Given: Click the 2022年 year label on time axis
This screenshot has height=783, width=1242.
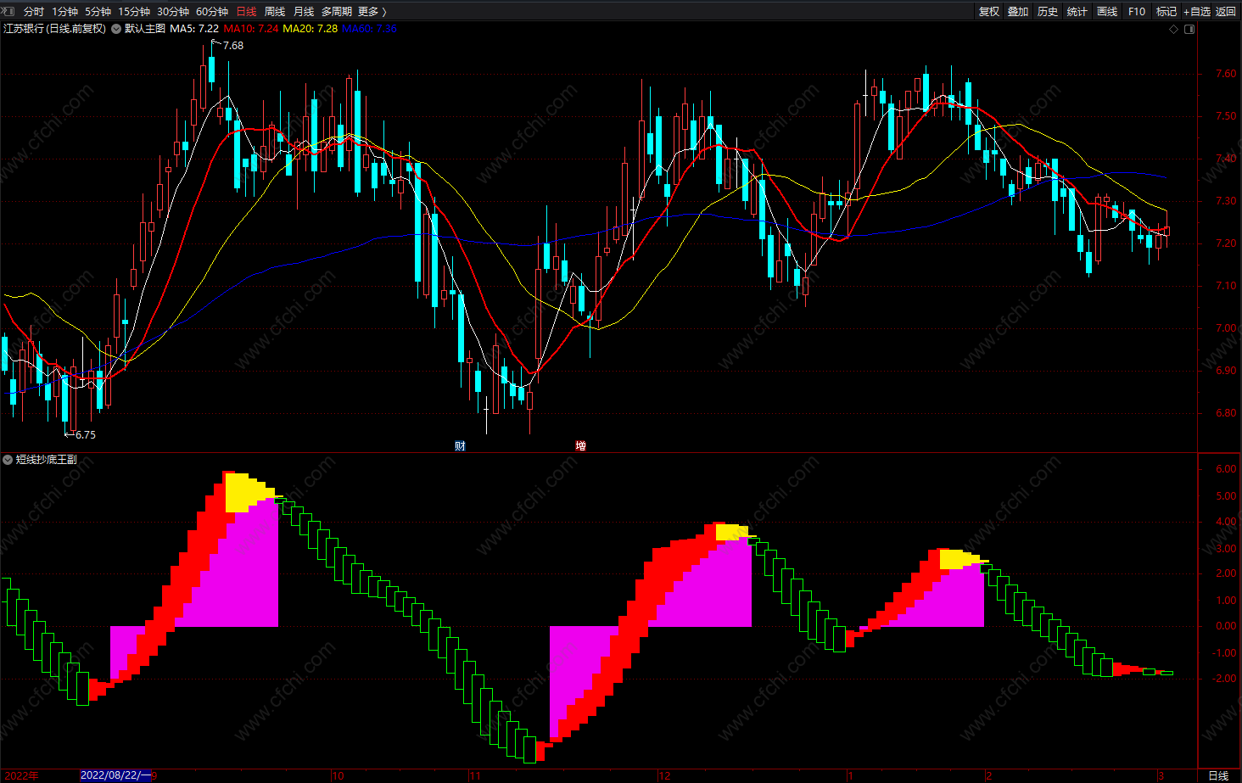Looking at the screenshot, I should tap(22, 775).
